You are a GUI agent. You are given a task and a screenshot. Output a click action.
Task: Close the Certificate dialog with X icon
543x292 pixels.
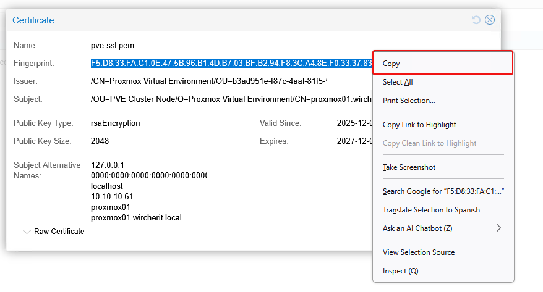tap(490, 20)
